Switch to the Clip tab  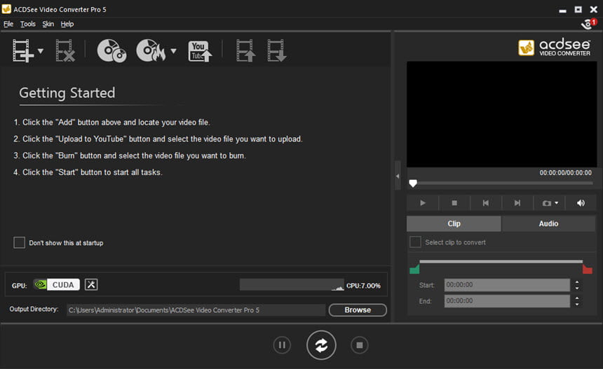point(454,223)
